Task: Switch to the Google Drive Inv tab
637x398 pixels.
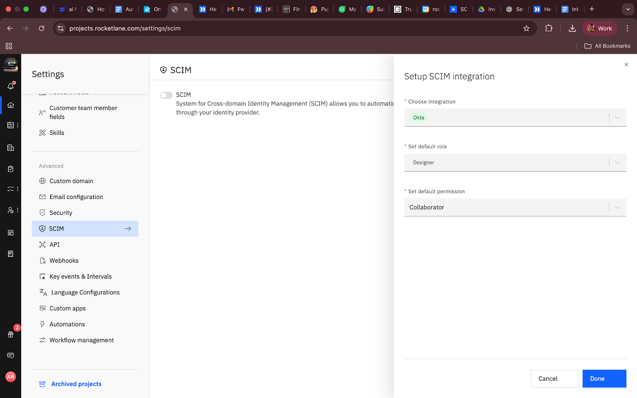Action: [487, 9]
